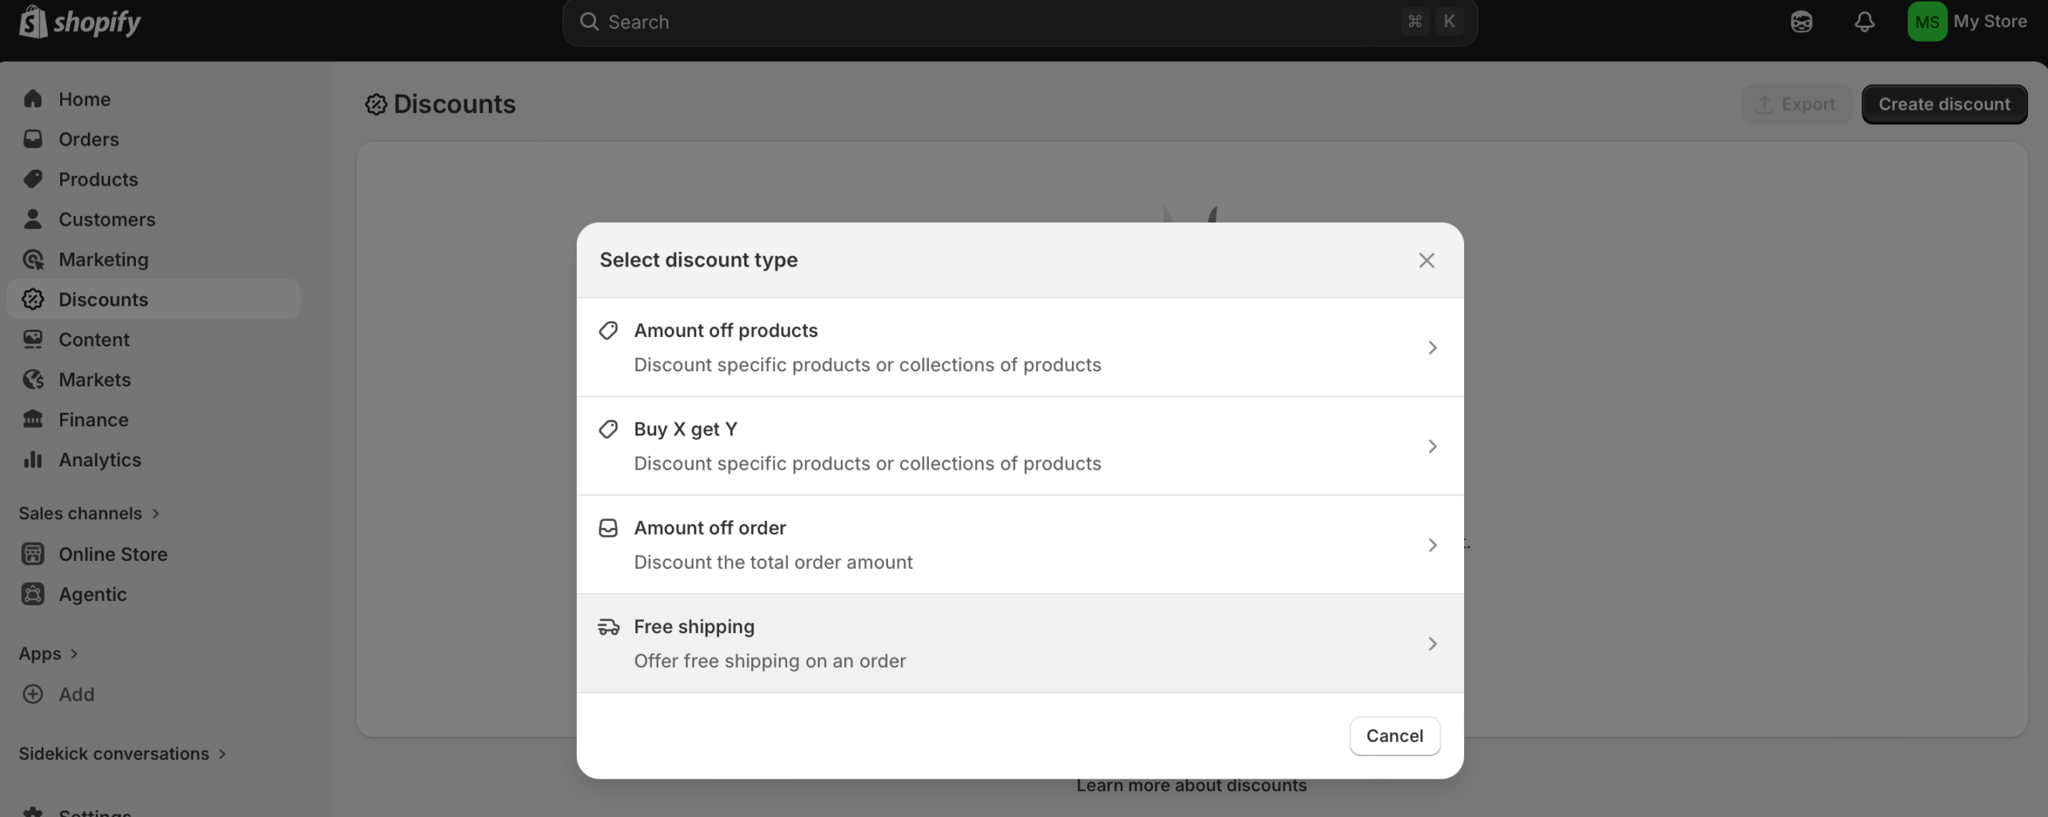Viewport: 2048px width, 817px height.
Task: Click the K shortcut key badge
Action: click(x=1449, y=22)
